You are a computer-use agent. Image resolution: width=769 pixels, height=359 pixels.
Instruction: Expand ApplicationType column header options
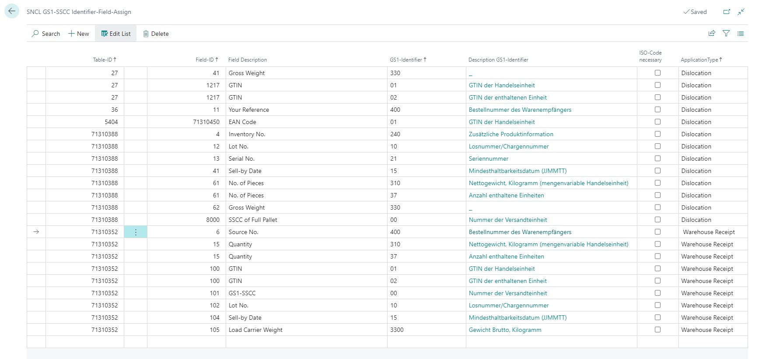coord(701,60)
